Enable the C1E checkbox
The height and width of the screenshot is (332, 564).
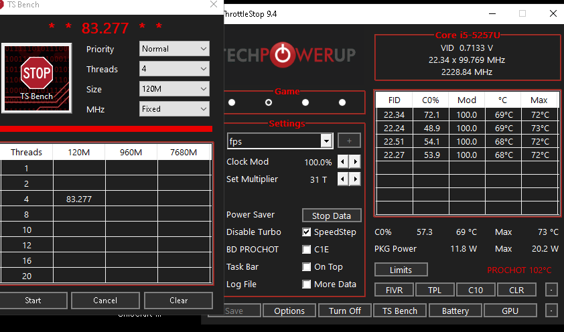(x=307, y=250)
